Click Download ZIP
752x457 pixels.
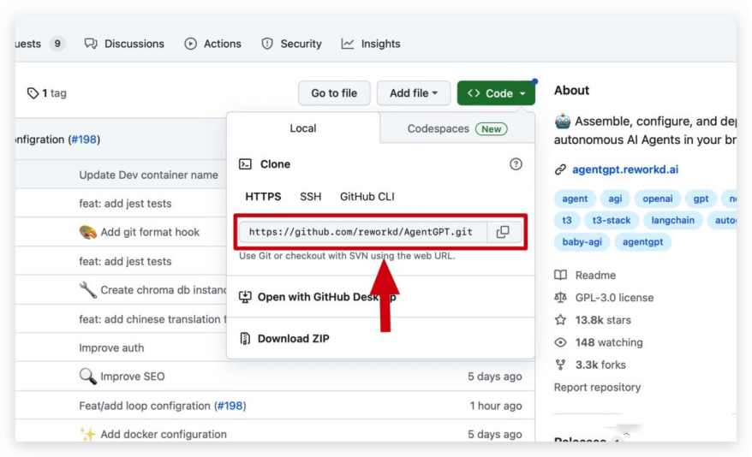pyautogui.click(x=284, y=339)
